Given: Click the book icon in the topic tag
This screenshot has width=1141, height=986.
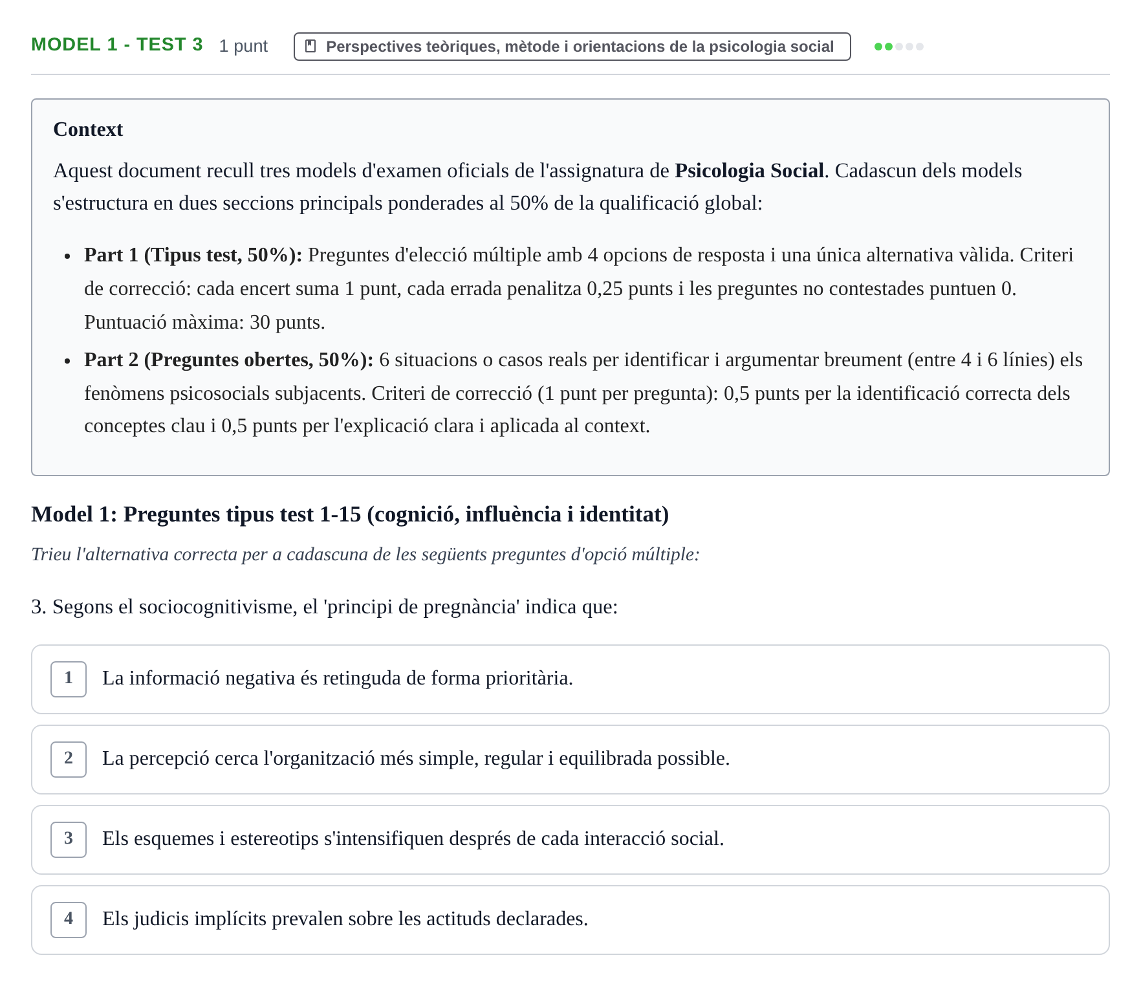Looking at the screenshot, I should (x=310, y=47).
